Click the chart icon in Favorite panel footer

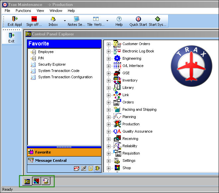click(x=76, y=168)
